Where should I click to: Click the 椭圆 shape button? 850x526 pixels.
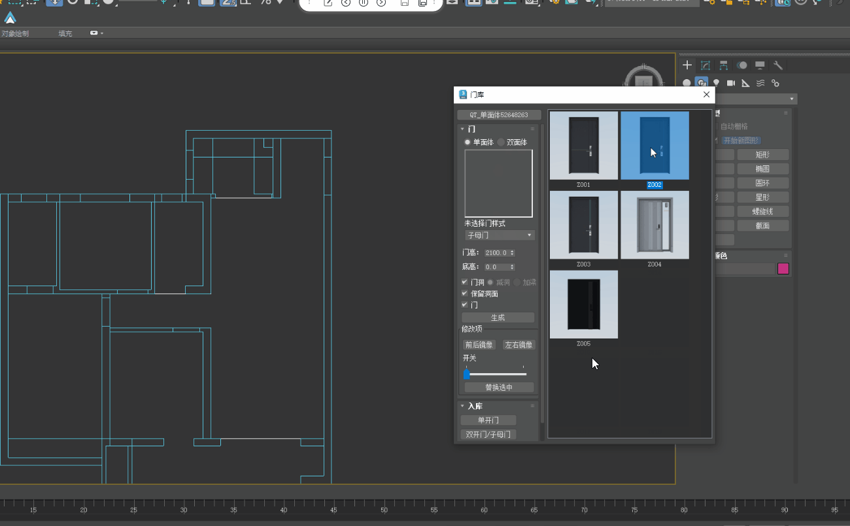tap(762, 169)
